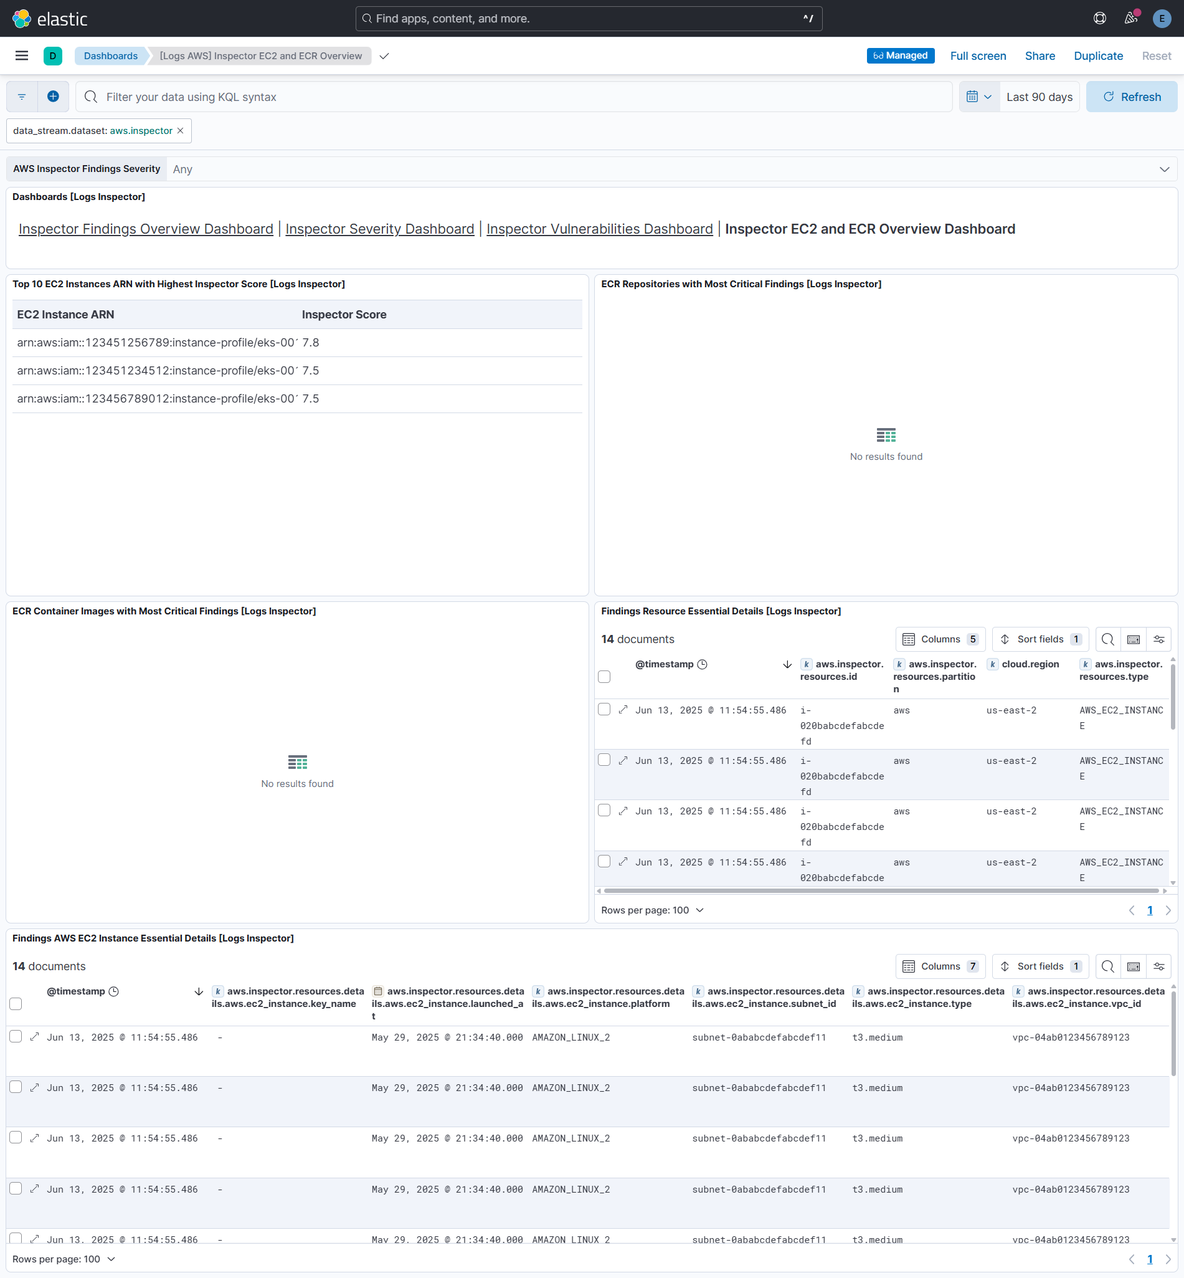
Task: Click the Refresh button
Action: [x=1132, y=96]
